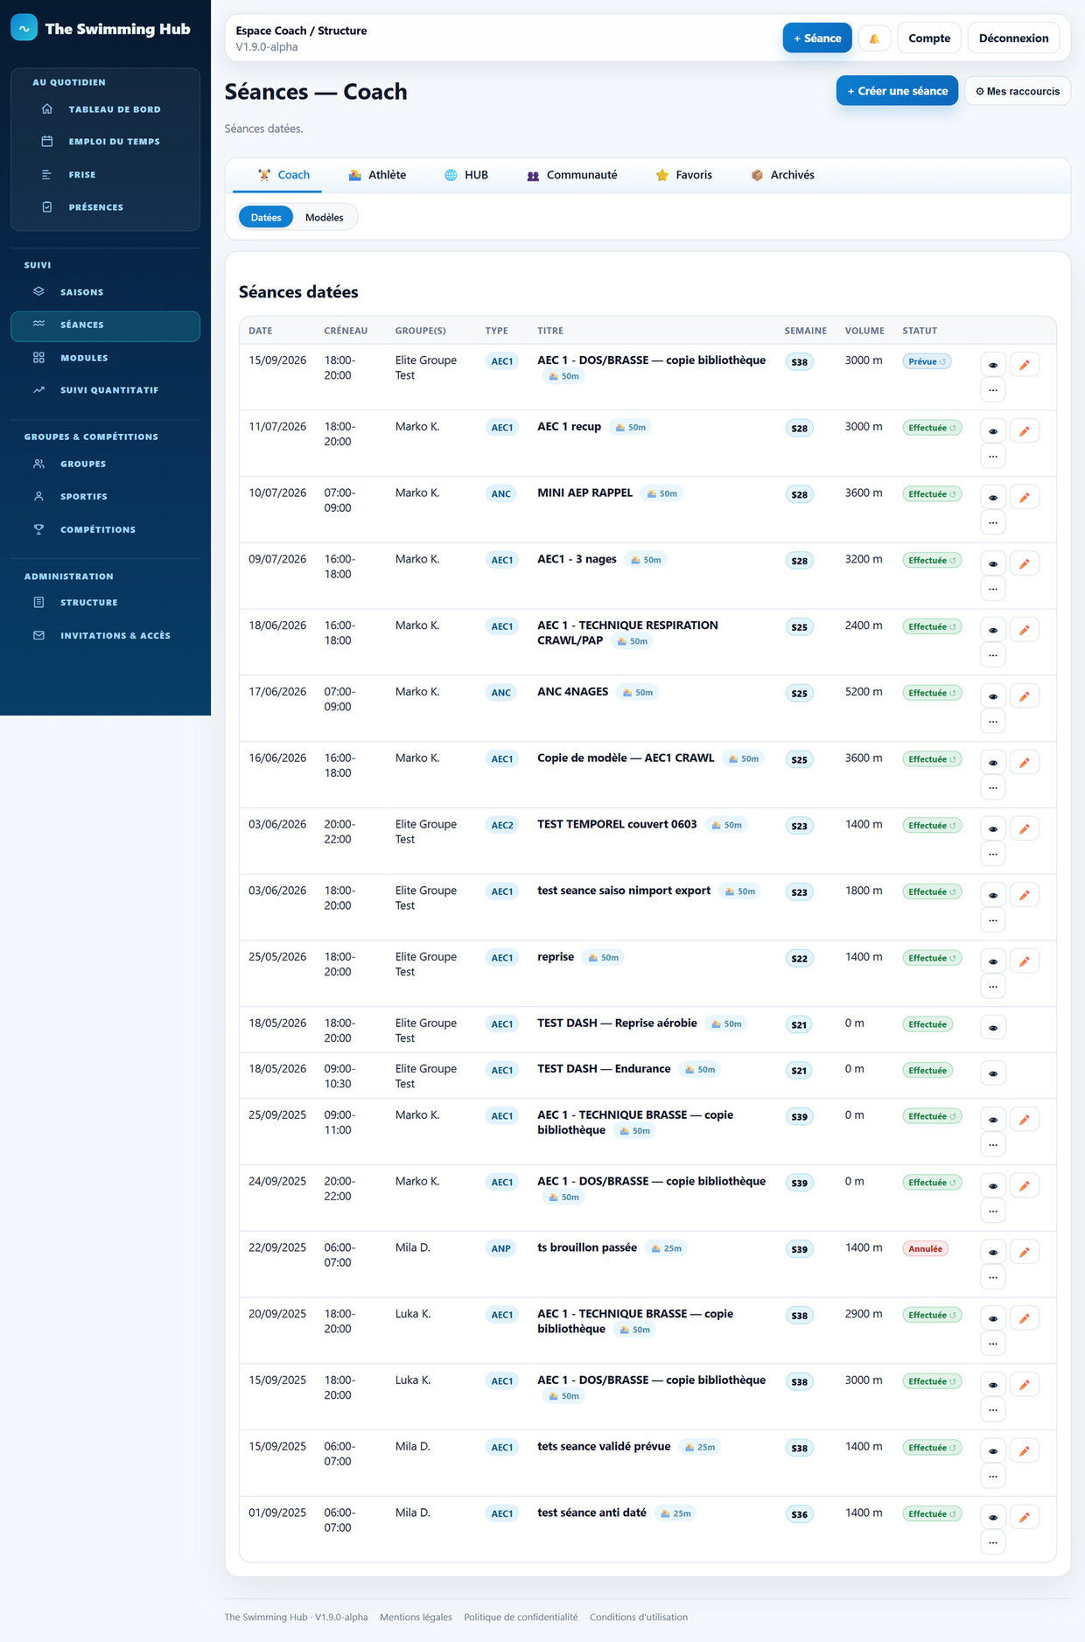This screenshot has width=1085, height=1642.
Task: Click the pencil edit icon for MINI AEP RAPPEL
Action: click(1025, 498)
